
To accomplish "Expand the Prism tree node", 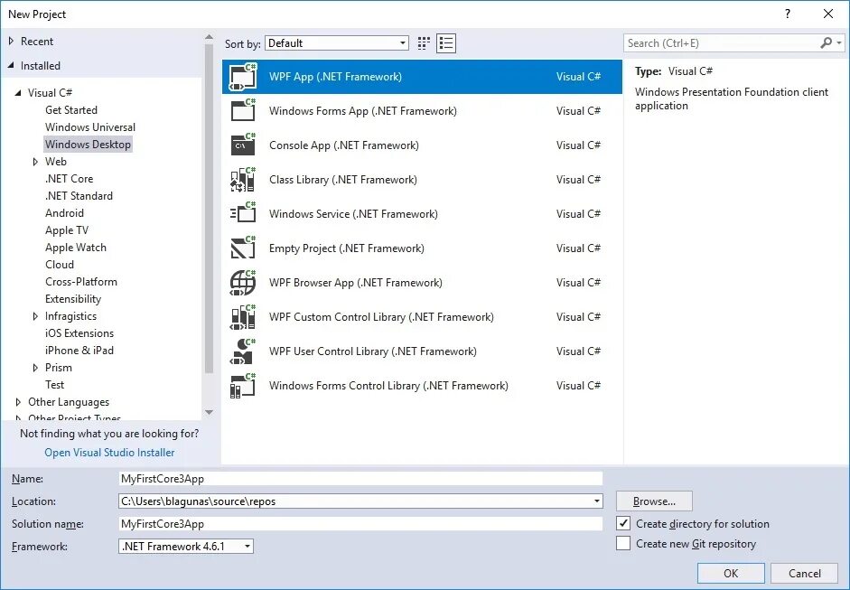I will click(x=35, y=368).
